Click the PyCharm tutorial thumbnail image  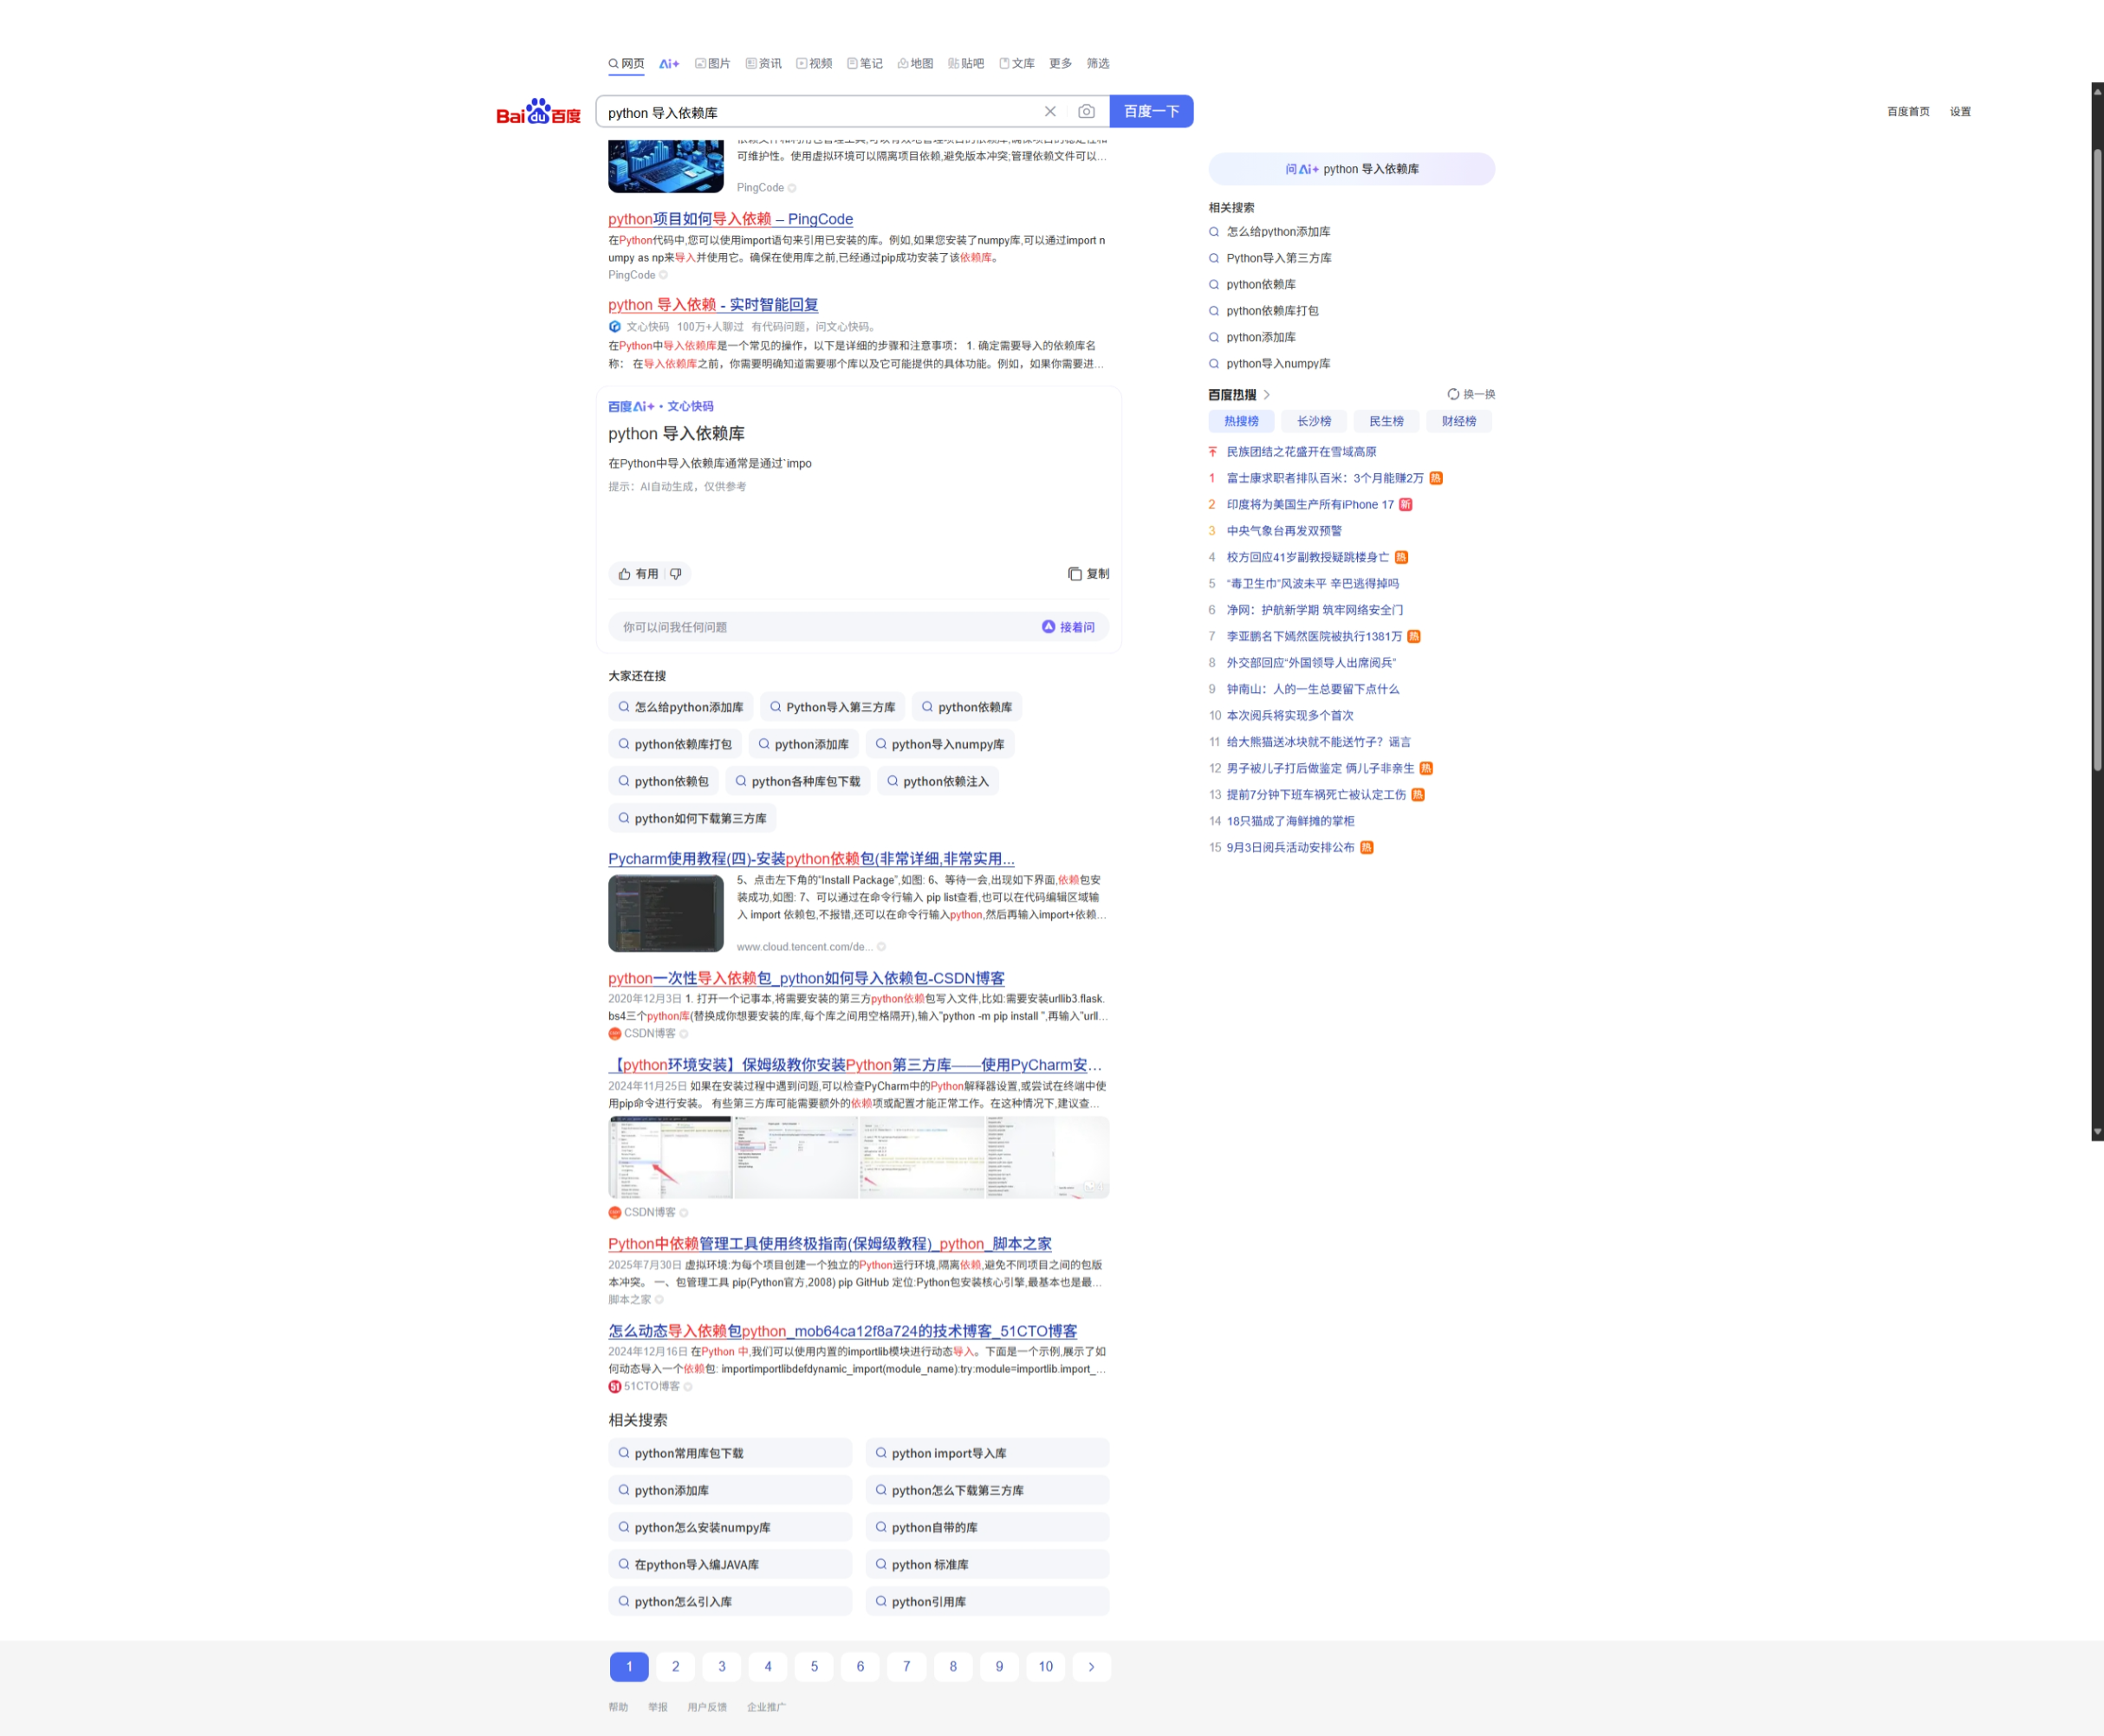point(666,913)
